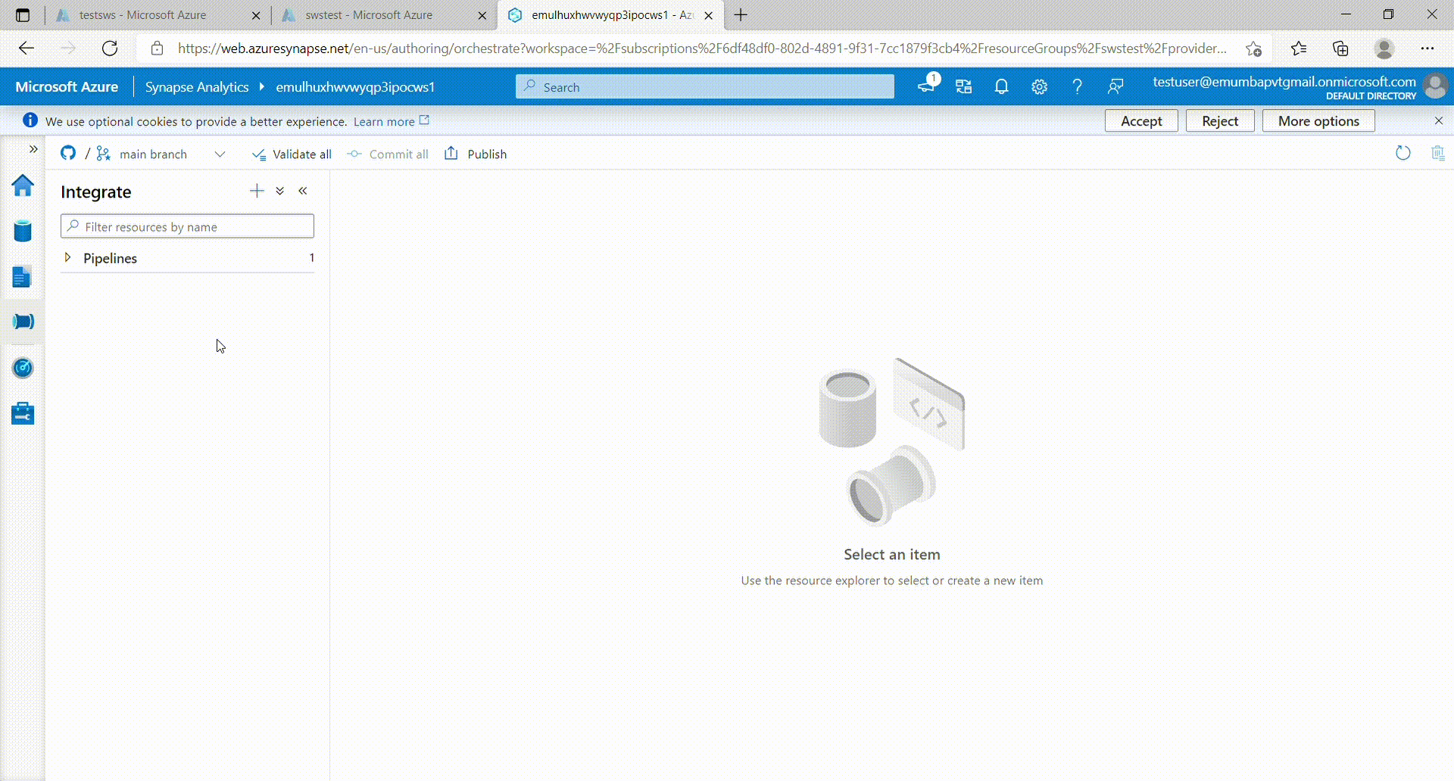Dismiss the cookie banner
The height and width of the screenshot is (781, 1454).
click(1439, 121)
